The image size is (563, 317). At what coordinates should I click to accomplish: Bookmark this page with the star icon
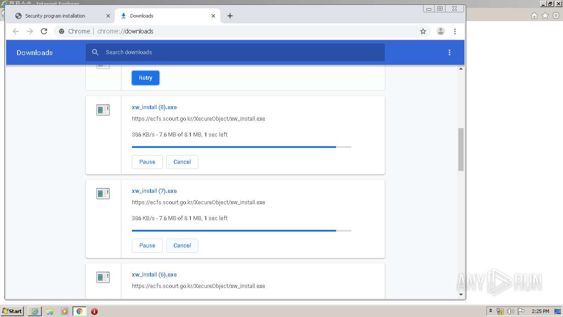[x=423, y=31]
